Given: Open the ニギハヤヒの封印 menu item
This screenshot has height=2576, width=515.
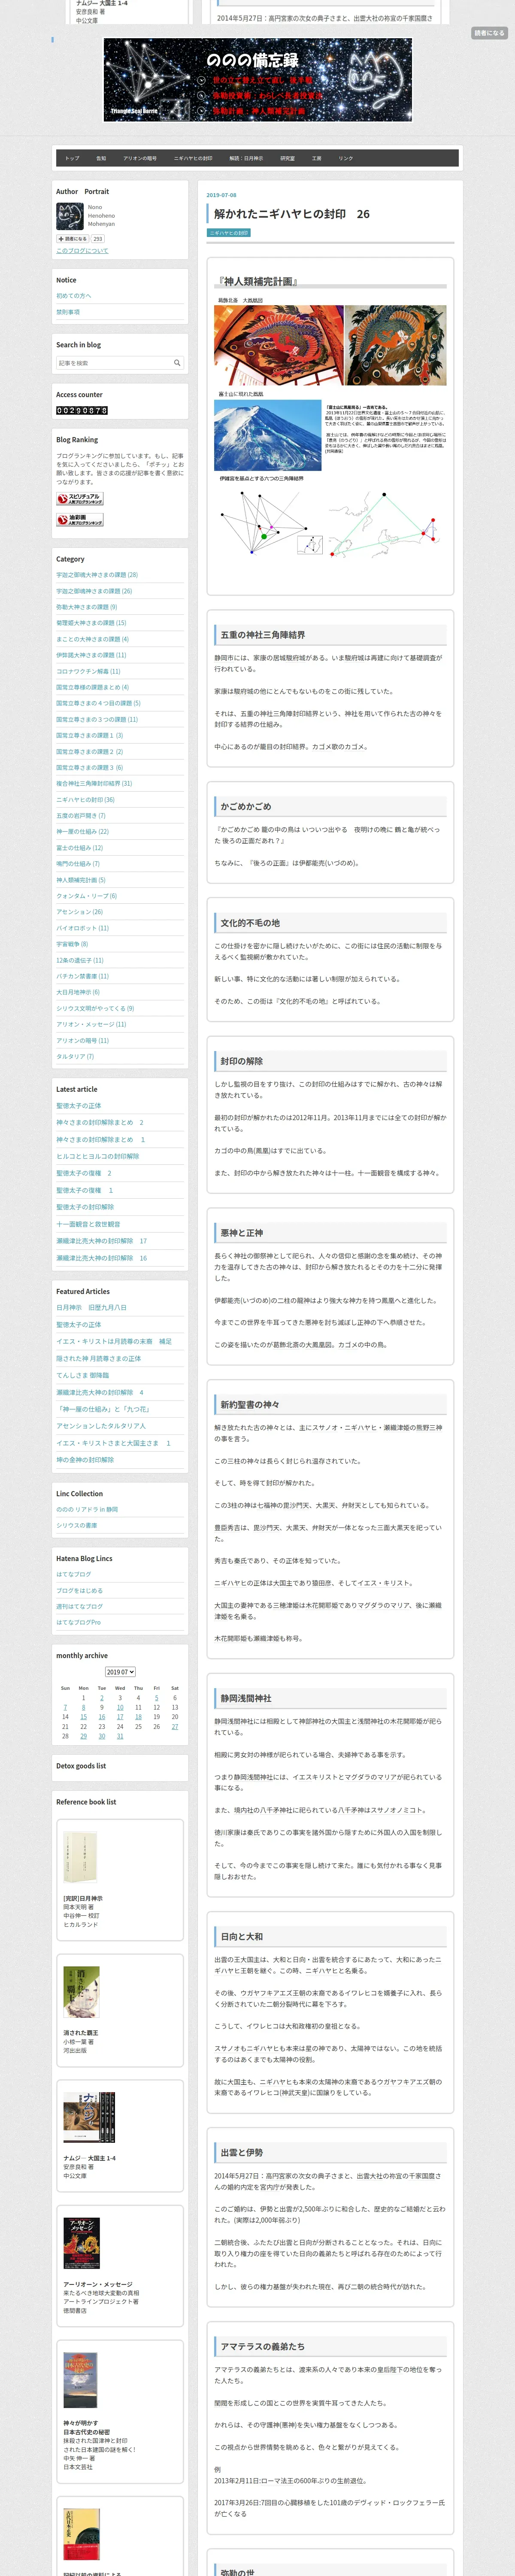Looking at the screenshot, I should [x=193, y=158].
